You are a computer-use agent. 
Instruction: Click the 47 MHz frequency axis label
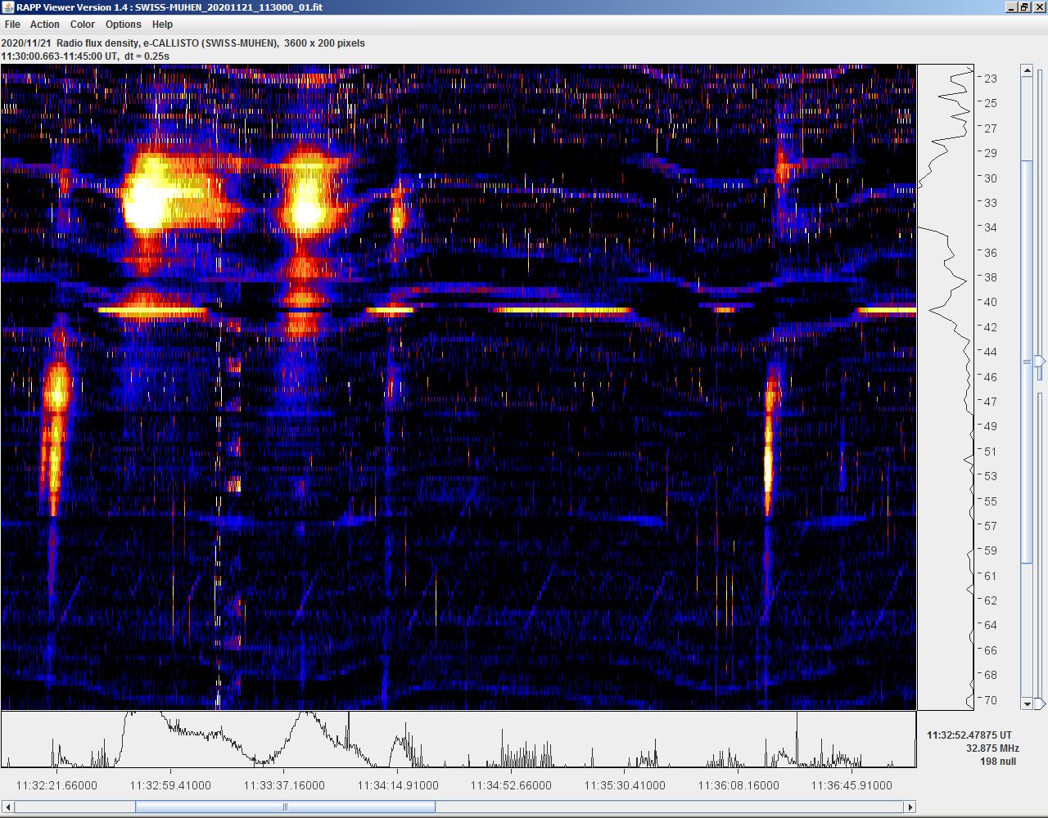click(991, 402)
